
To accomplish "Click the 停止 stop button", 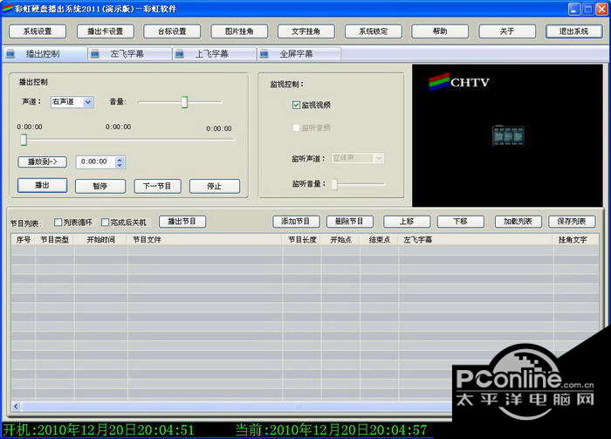I will tap(215, 186).
